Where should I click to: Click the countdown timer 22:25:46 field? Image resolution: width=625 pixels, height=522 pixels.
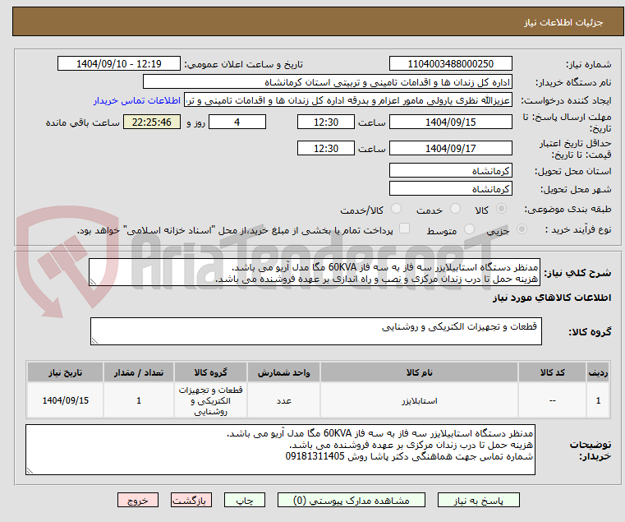pos(152,122)
